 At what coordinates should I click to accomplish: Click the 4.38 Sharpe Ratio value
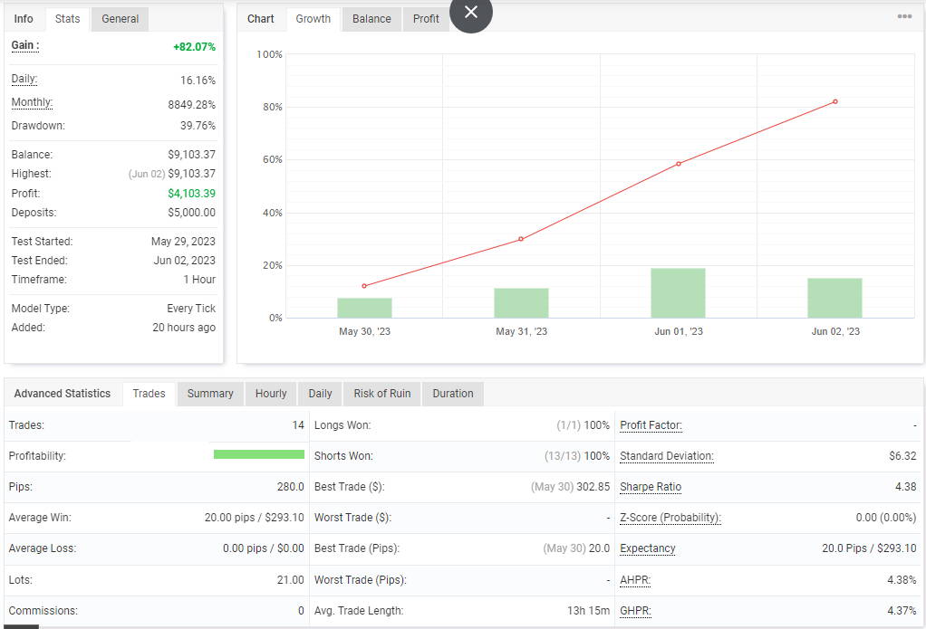click(906, 487)
